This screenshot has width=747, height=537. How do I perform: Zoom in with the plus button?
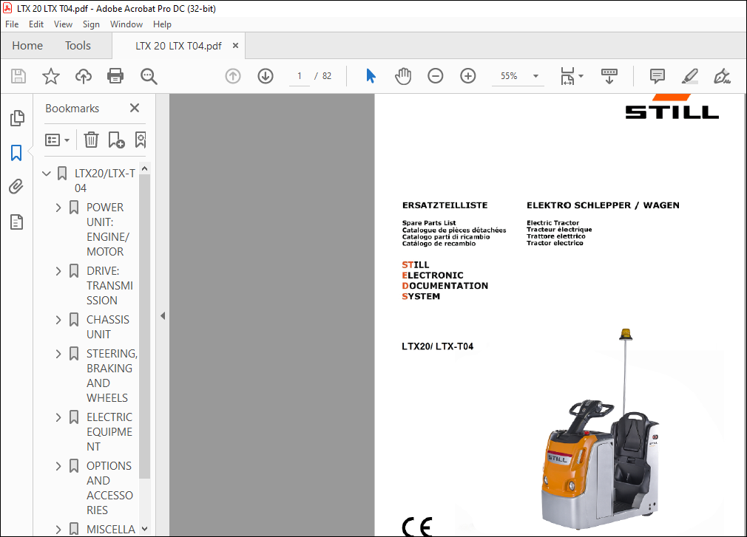[468, 76]
